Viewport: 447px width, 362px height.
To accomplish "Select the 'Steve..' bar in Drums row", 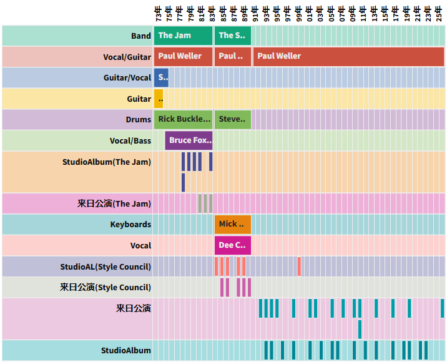I will pos(232,119).
